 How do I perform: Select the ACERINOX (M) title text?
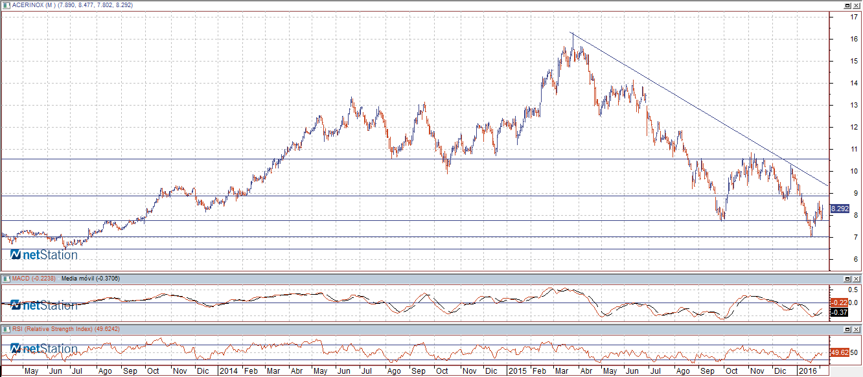pos(33,5)
